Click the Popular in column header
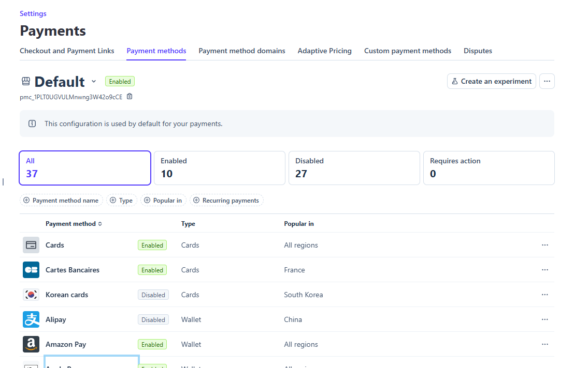This screenshot has height=368, width=574. click(299, 224)
